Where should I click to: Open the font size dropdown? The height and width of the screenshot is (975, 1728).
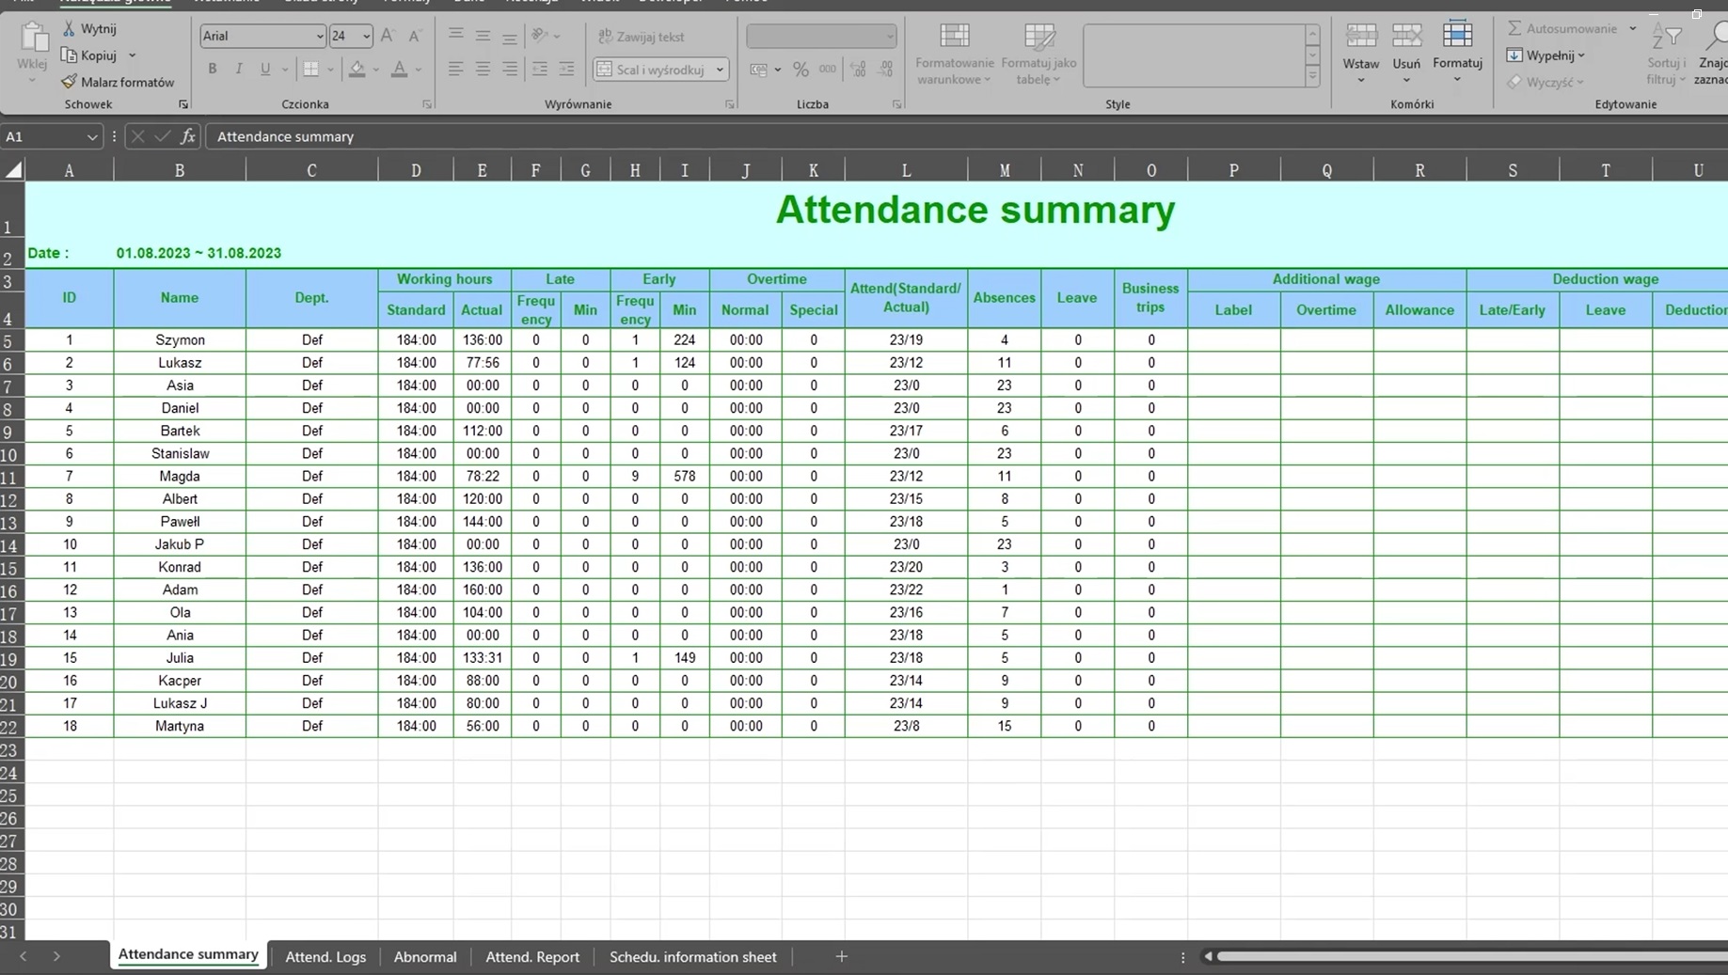point(366,36)
